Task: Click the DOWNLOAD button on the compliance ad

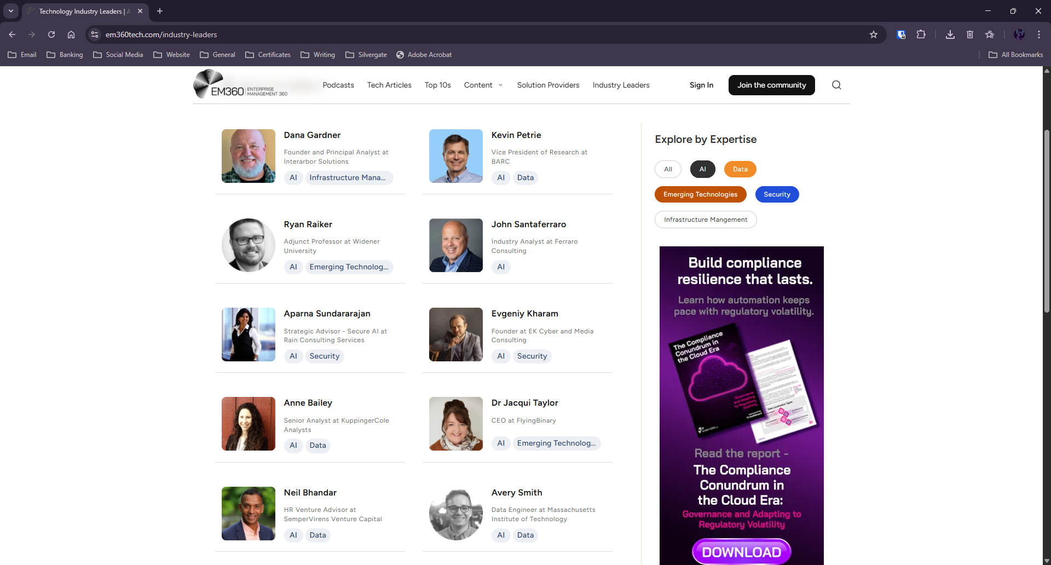Action: 741,551
